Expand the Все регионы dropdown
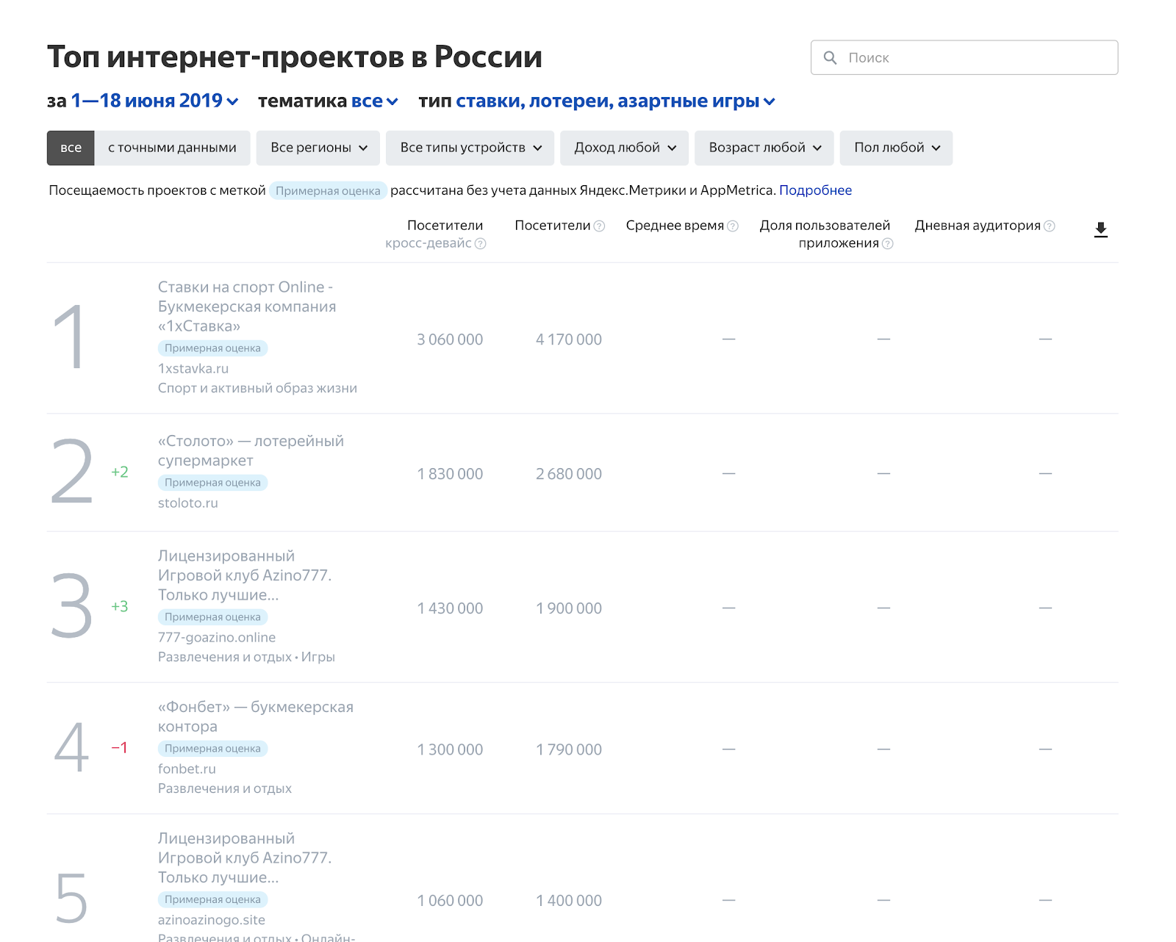This screenshot has width=1176, height=942. [x=318, y=148]
